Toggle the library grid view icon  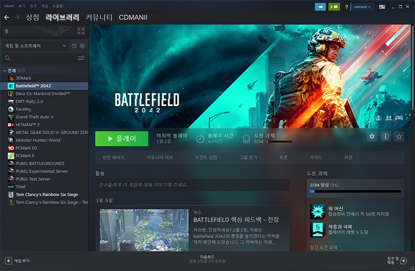click(81, 31)
